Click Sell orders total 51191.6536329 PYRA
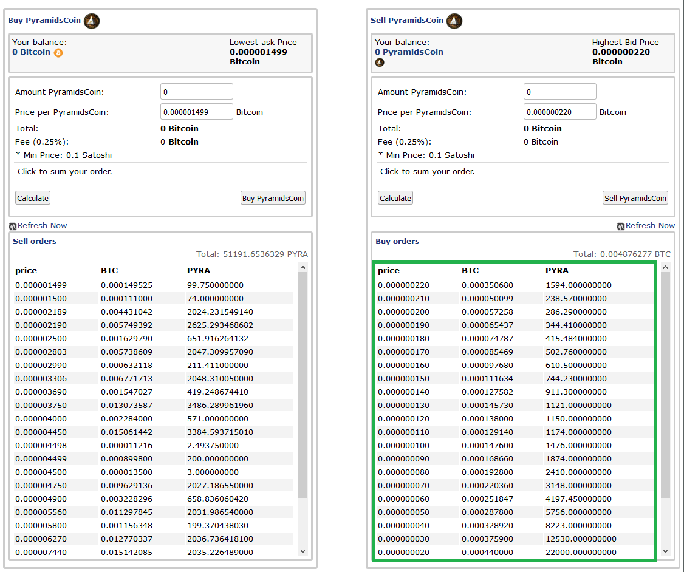 [x=251, y=254]
